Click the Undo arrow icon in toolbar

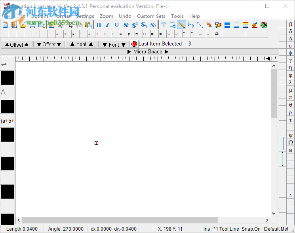tap(61, 25)
